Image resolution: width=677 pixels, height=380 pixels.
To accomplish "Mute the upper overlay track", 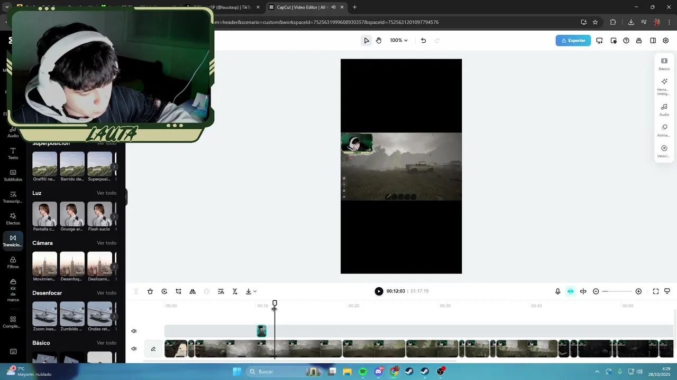I will point(134,331).
